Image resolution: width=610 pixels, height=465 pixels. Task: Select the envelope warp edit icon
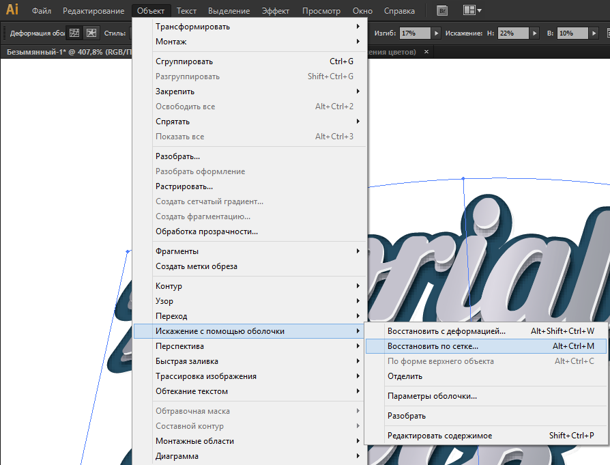(74, 33)
